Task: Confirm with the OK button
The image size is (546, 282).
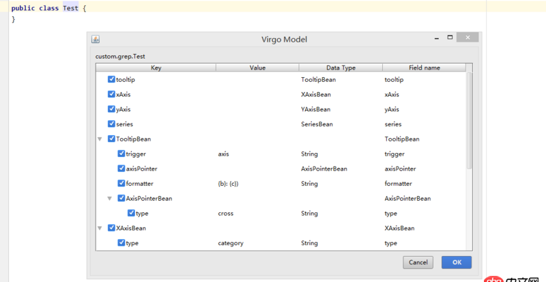Action: click(x=457, y=262)
